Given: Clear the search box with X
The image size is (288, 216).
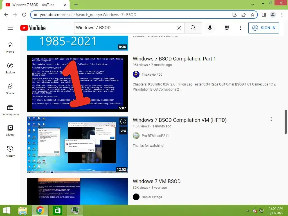Looking at the screenshot, I should click(x=179, y=28).
